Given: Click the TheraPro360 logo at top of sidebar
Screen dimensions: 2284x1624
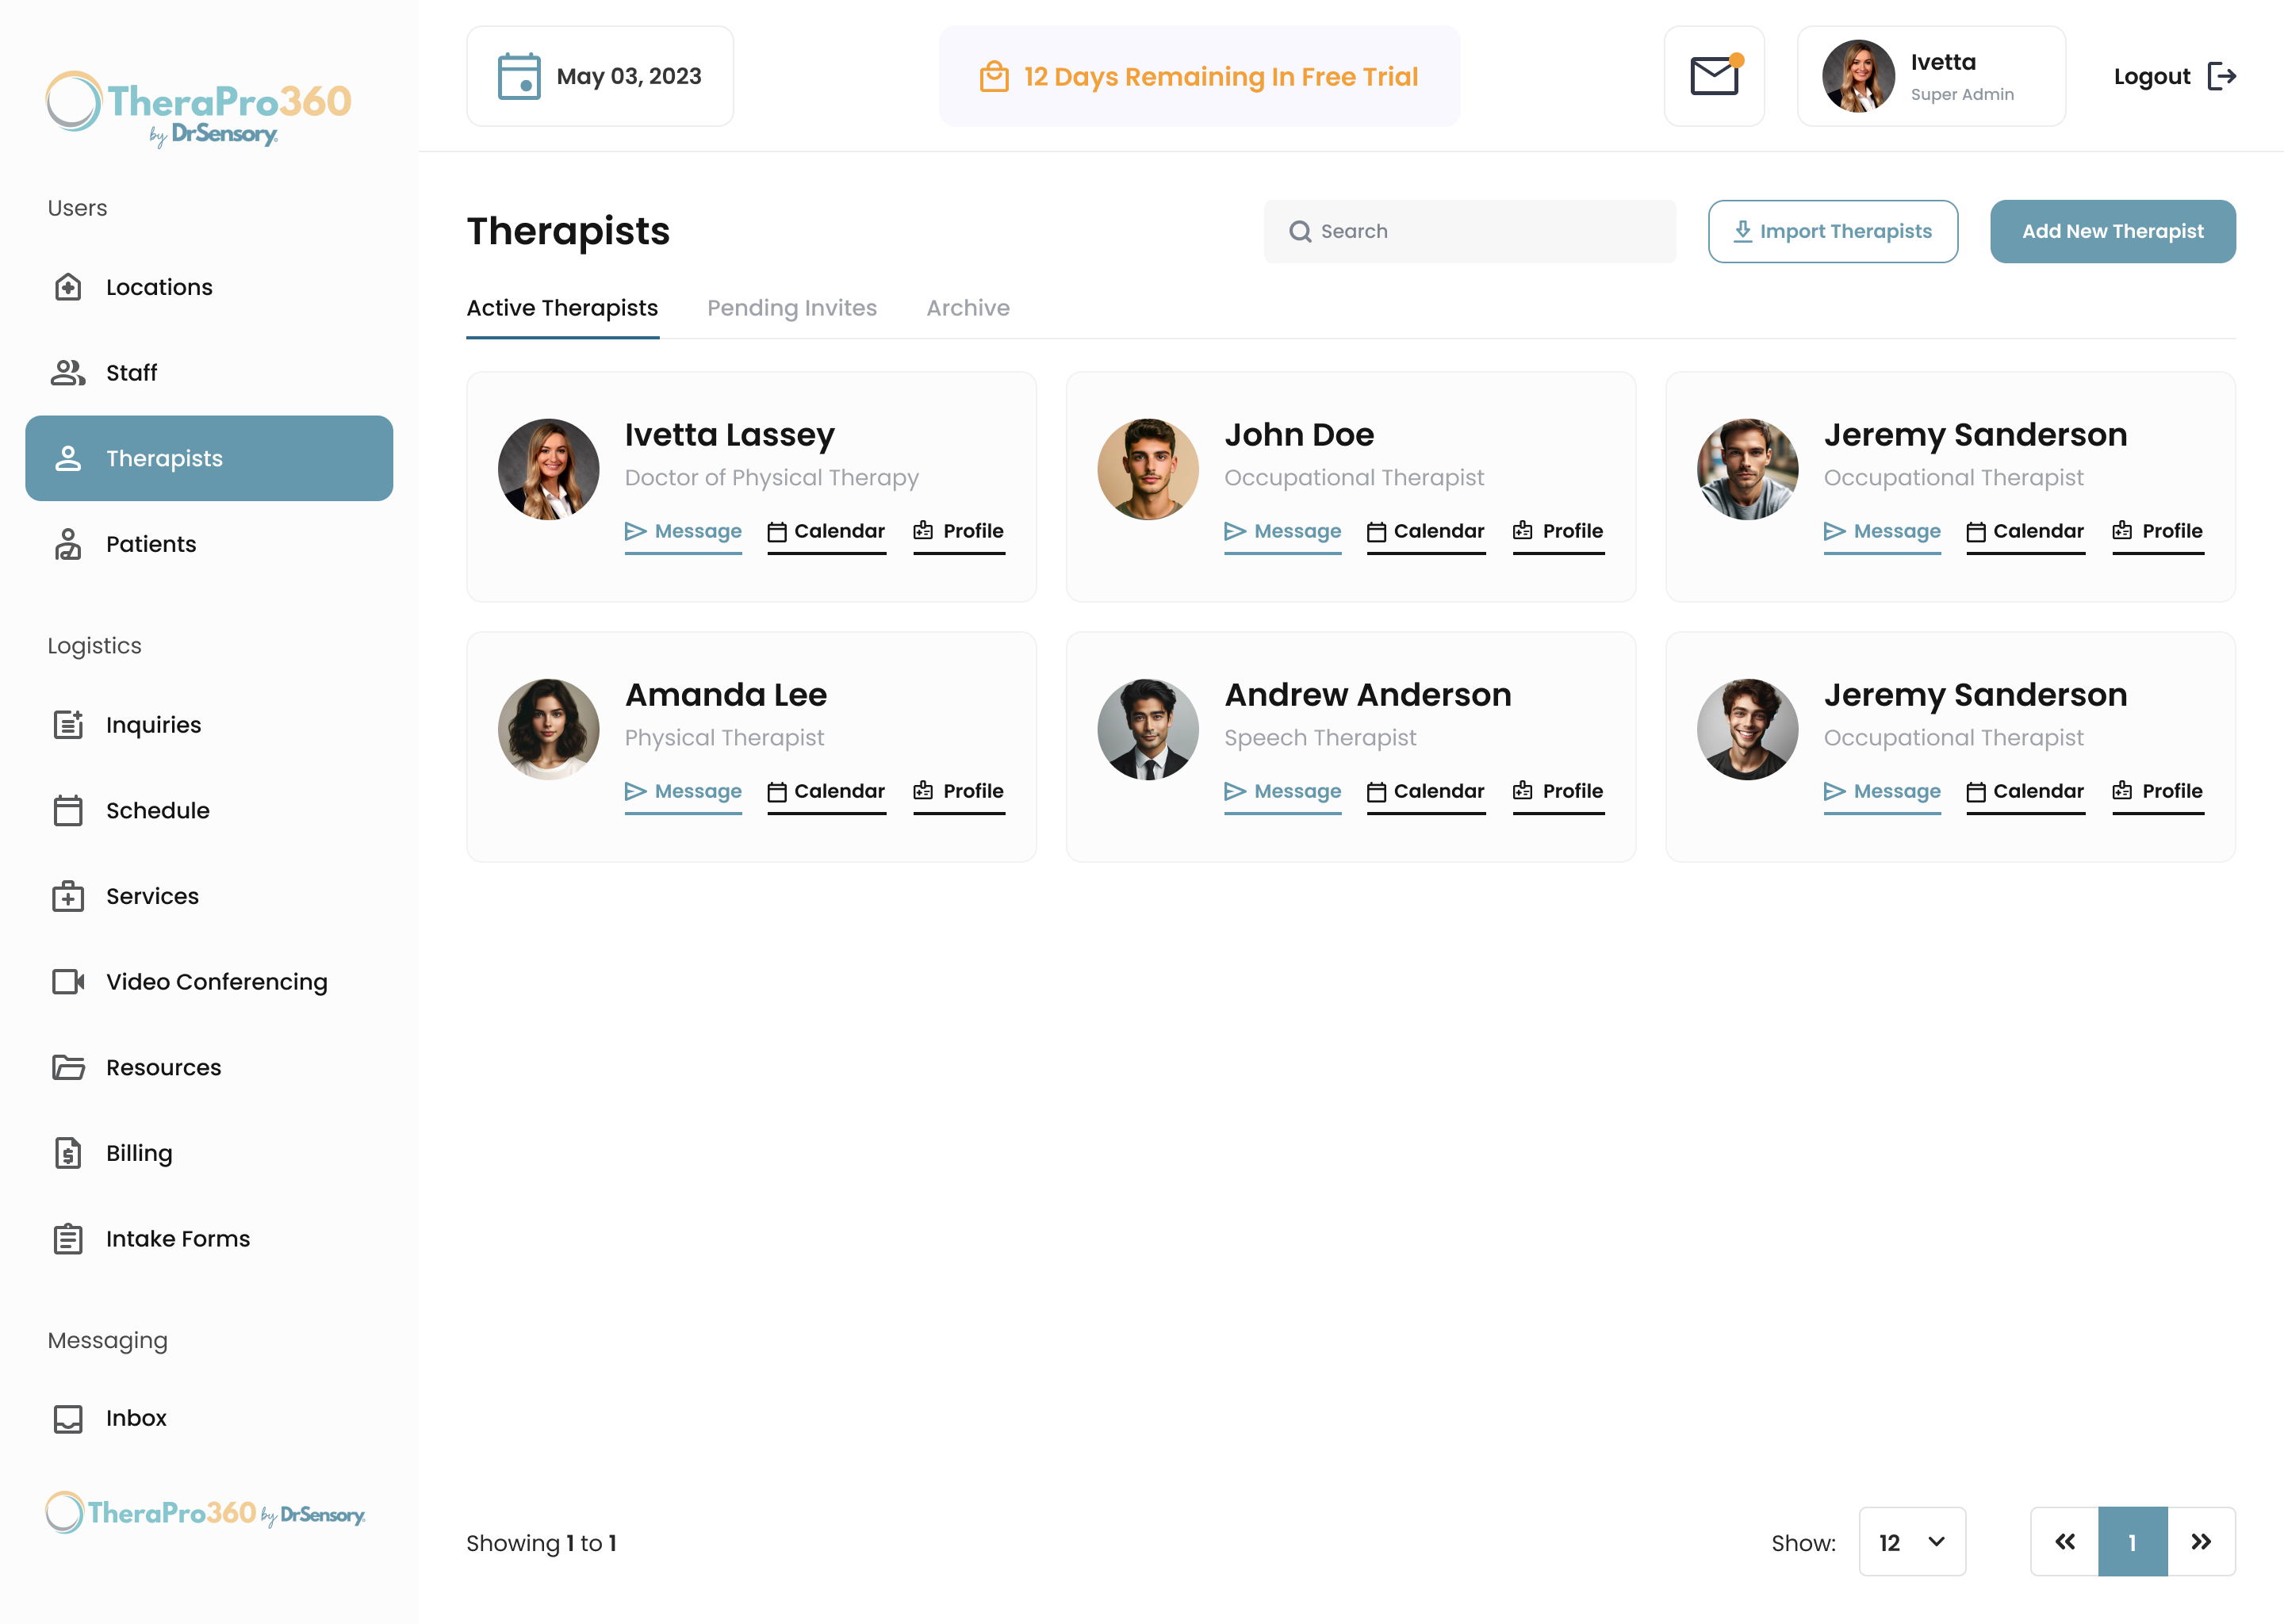Looking at the screenshot, I should tap(199, 108).
